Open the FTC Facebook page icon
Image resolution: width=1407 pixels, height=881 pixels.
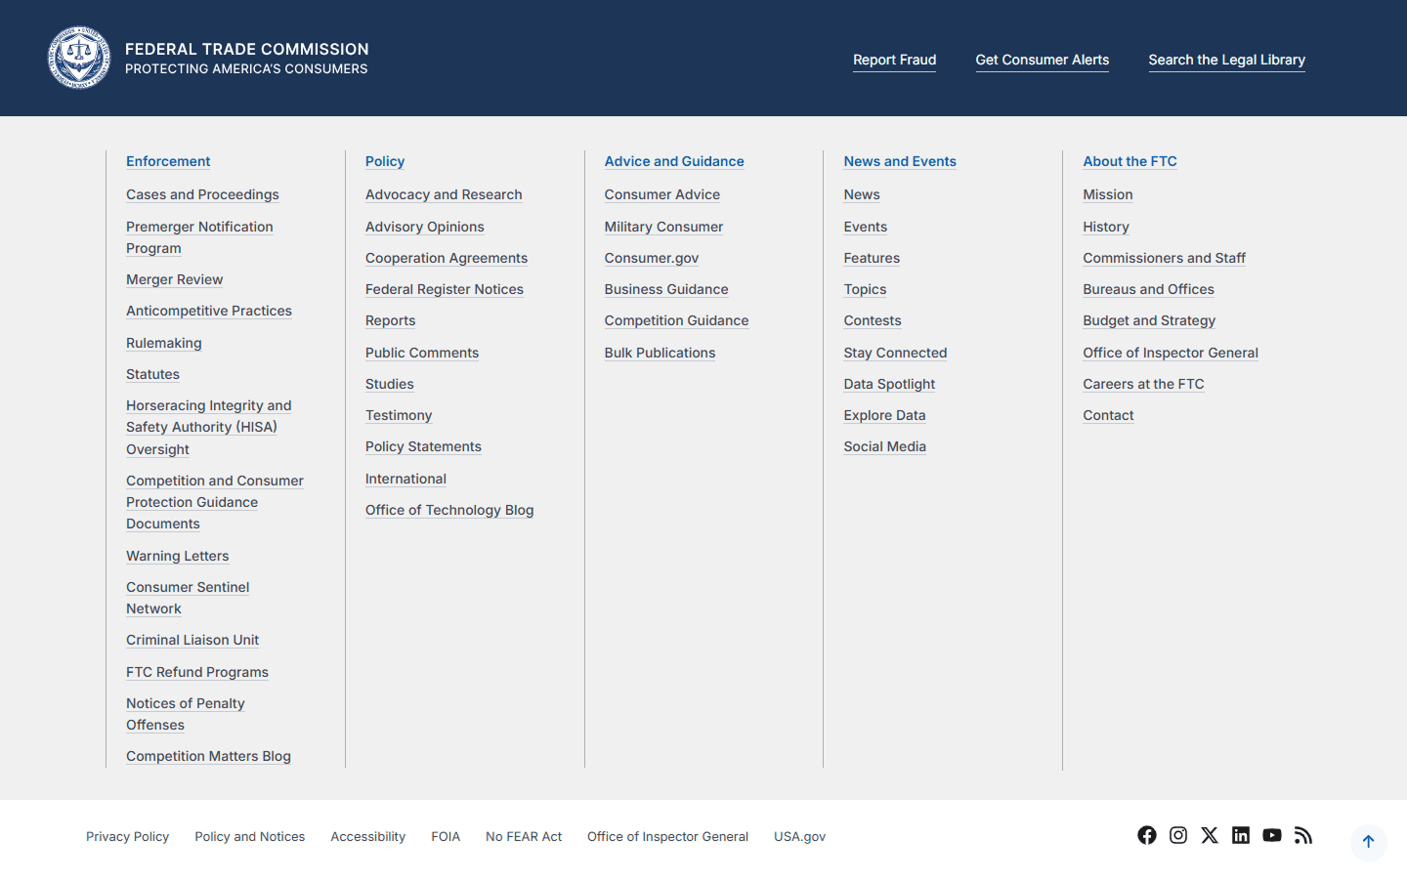click(1147, 835)
